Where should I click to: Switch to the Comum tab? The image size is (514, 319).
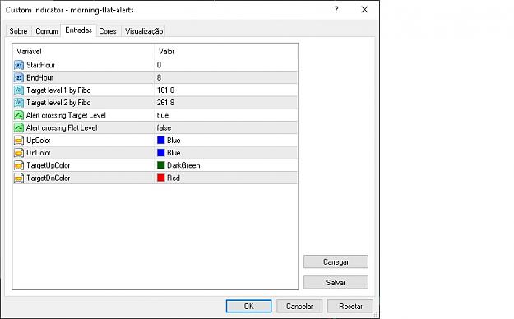(47, 30)
